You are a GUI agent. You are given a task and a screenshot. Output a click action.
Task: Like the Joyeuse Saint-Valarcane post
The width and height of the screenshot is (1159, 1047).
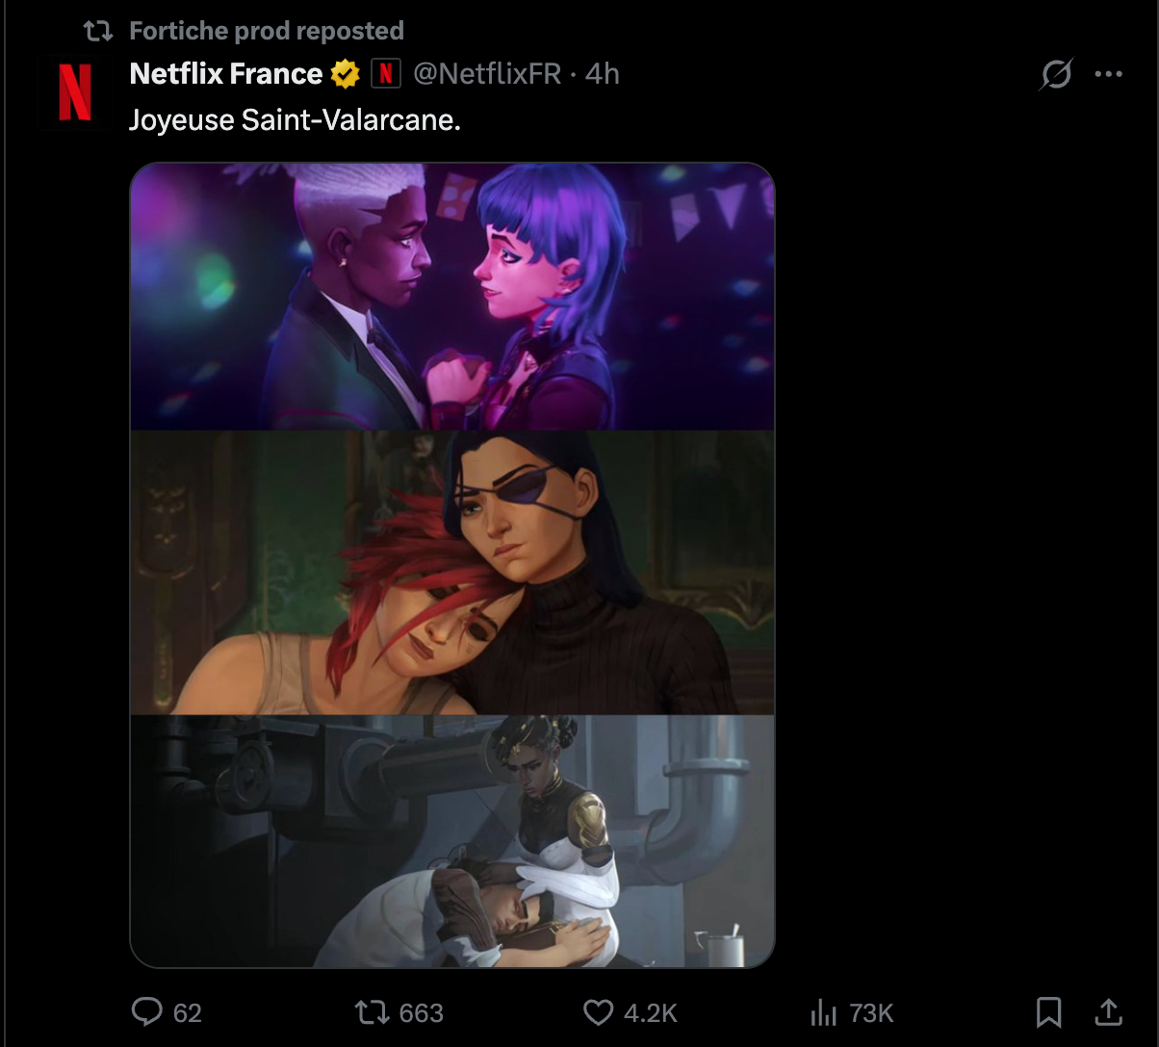coord(599,1012)
